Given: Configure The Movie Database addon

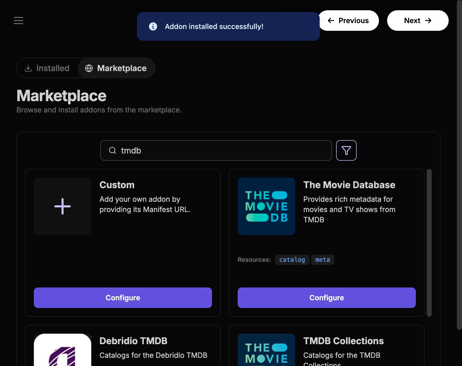Looking at the screenshot, I should click(327, 298).
